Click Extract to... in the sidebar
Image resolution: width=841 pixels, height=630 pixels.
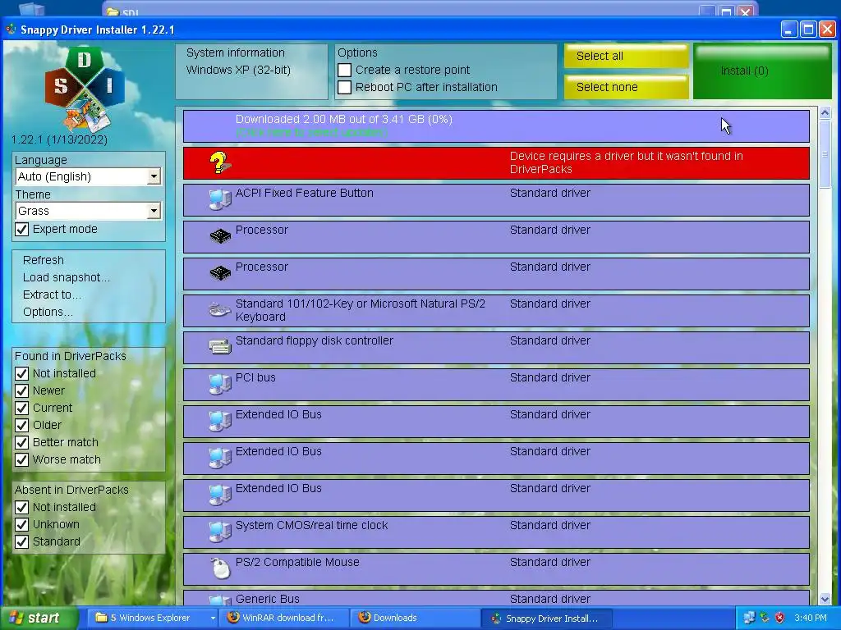point(52,294)
